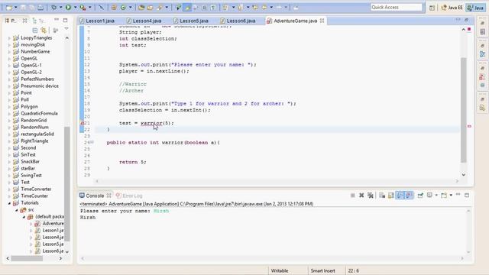The width and height of the screenshot is (489, 275).
Task: Close the AdventureGame.java tab
Action: pos(322,21)
